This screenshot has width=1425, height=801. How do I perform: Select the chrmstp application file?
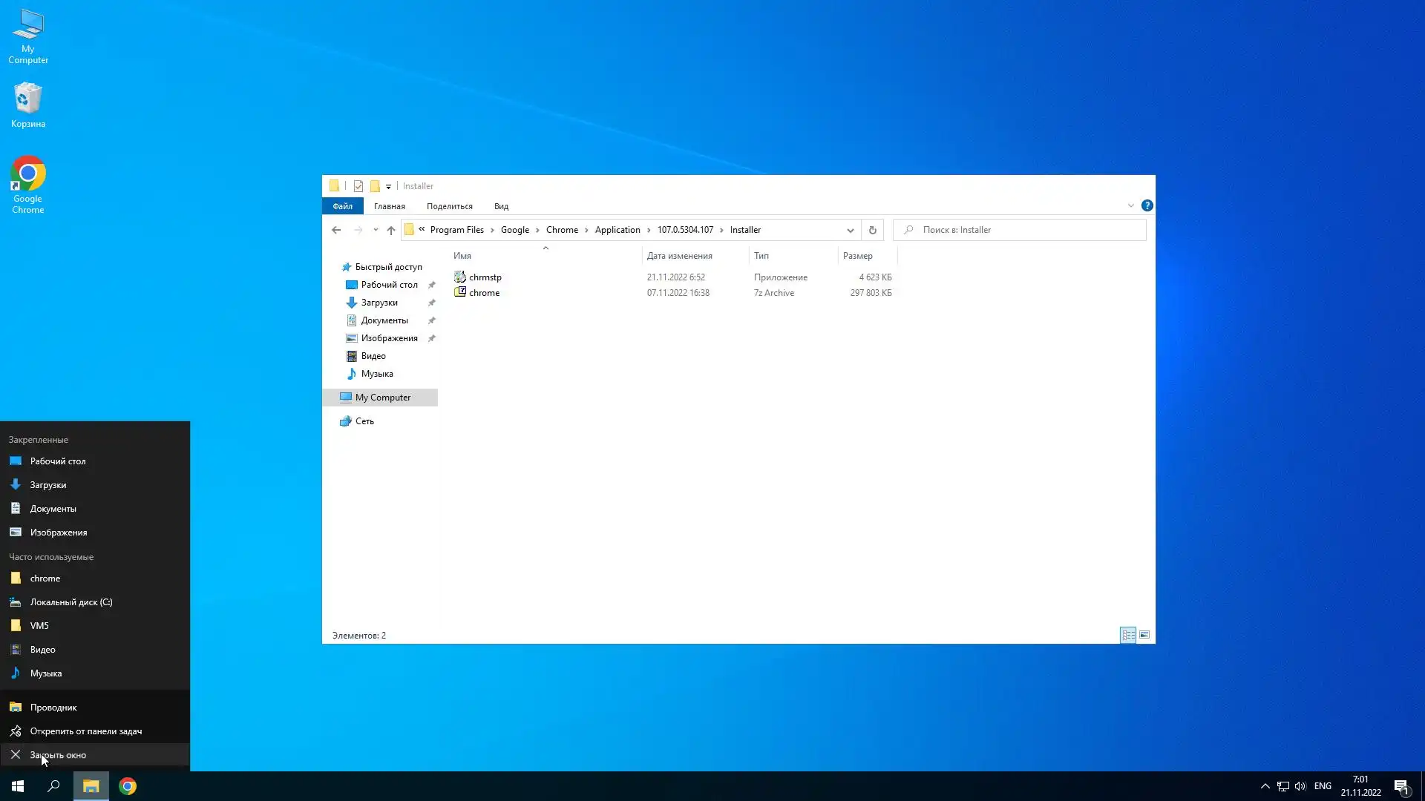tap(485, 277)
